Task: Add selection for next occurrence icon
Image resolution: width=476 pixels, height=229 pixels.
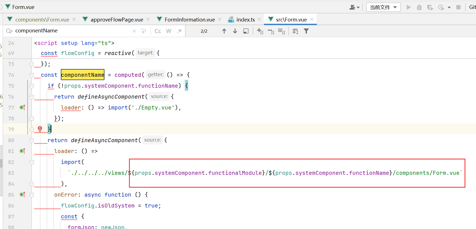Action: pos(260,31)
